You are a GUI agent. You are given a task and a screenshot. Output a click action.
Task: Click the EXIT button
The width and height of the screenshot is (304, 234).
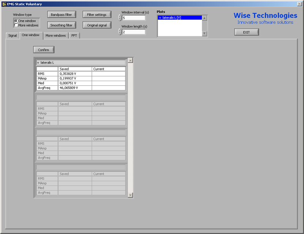pos(246,32)
